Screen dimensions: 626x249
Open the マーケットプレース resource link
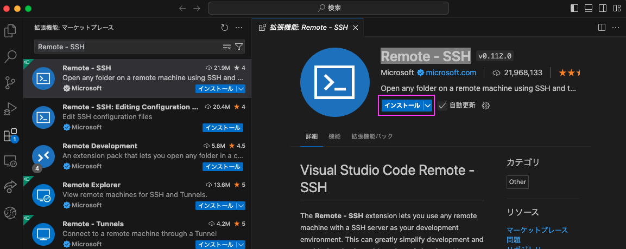[x=537, y=230]
